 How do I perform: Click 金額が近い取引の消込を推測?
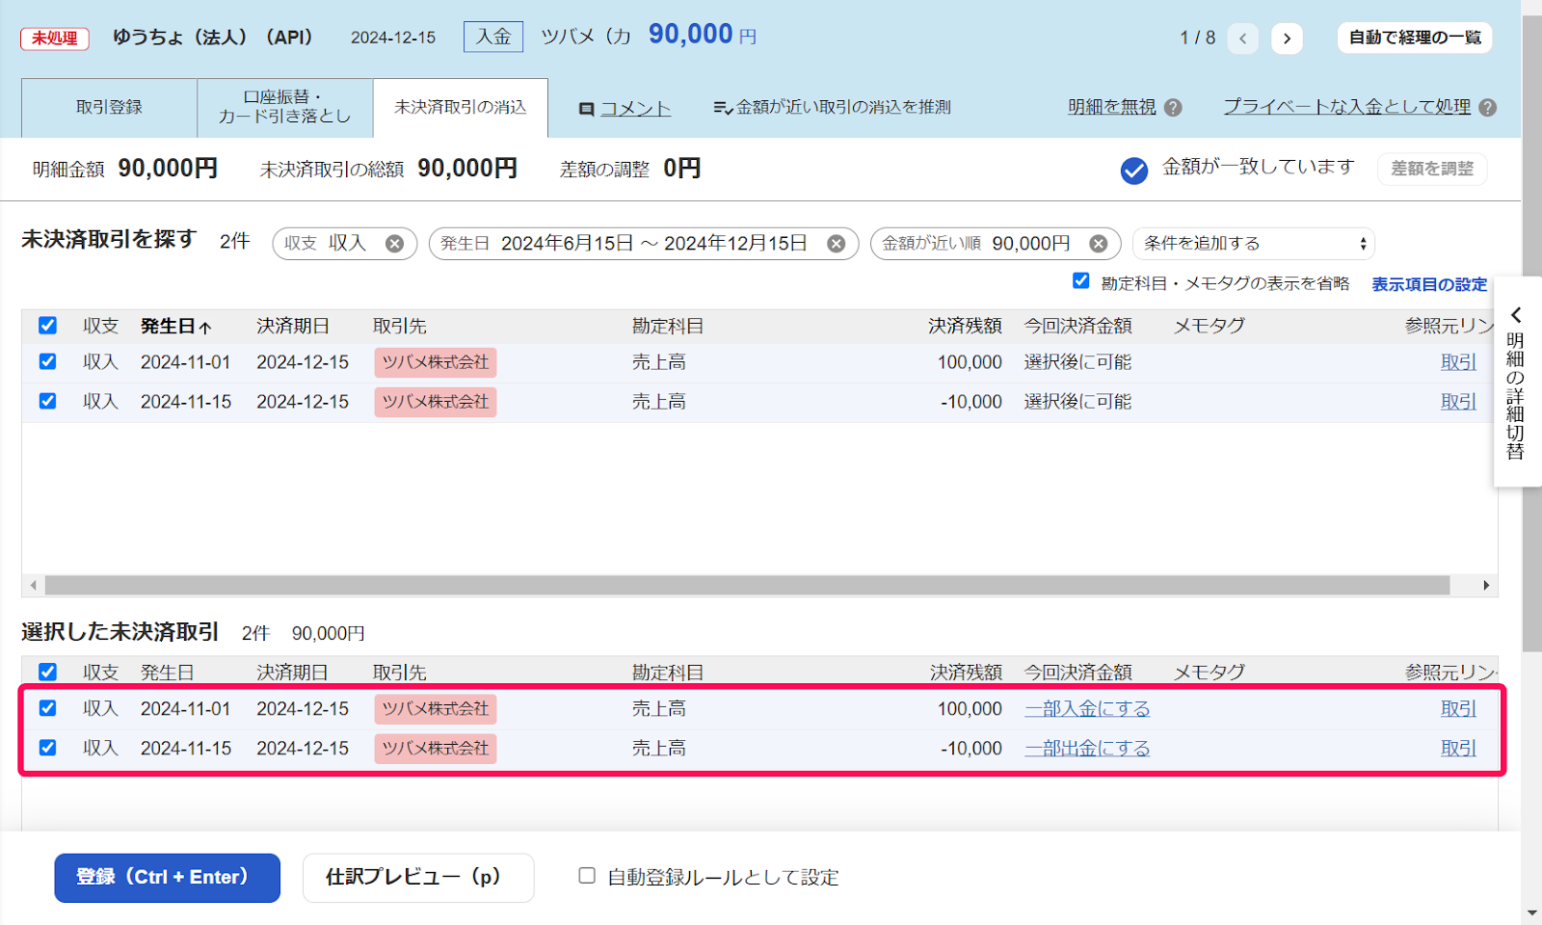pos(833,108)
